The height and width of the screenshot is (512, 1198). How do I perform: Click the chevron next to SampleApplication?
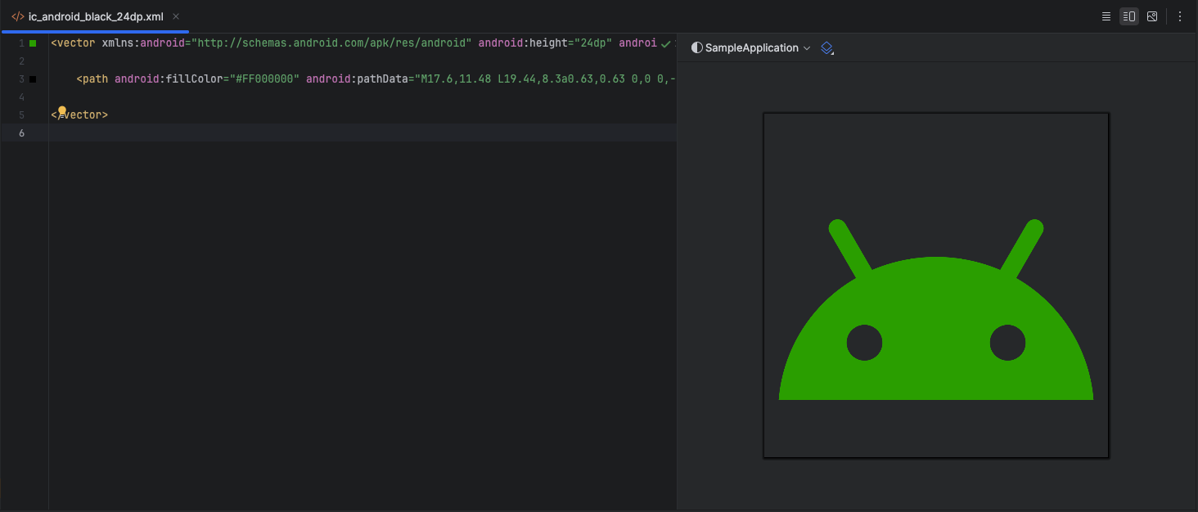807,47
